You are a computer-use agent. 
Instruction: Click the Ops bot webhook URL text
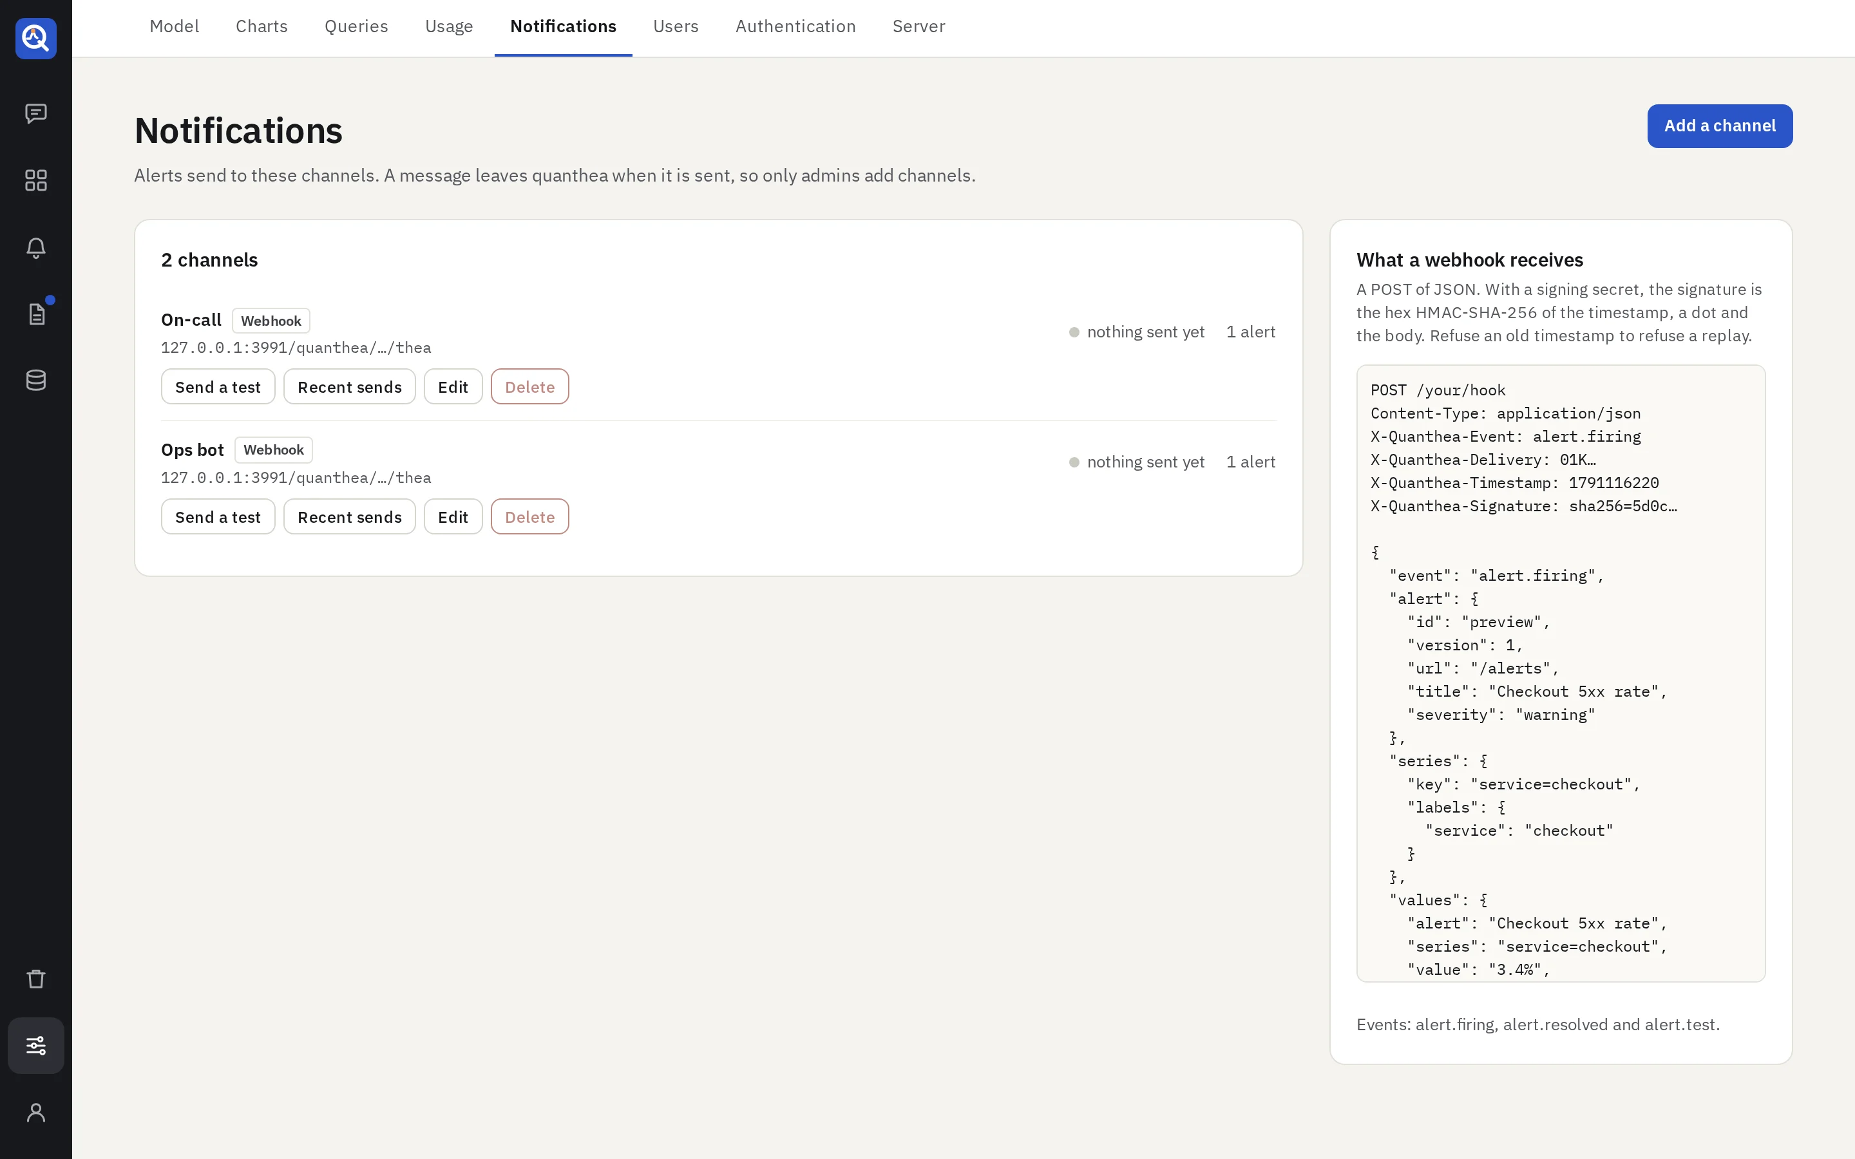[296, 478]
